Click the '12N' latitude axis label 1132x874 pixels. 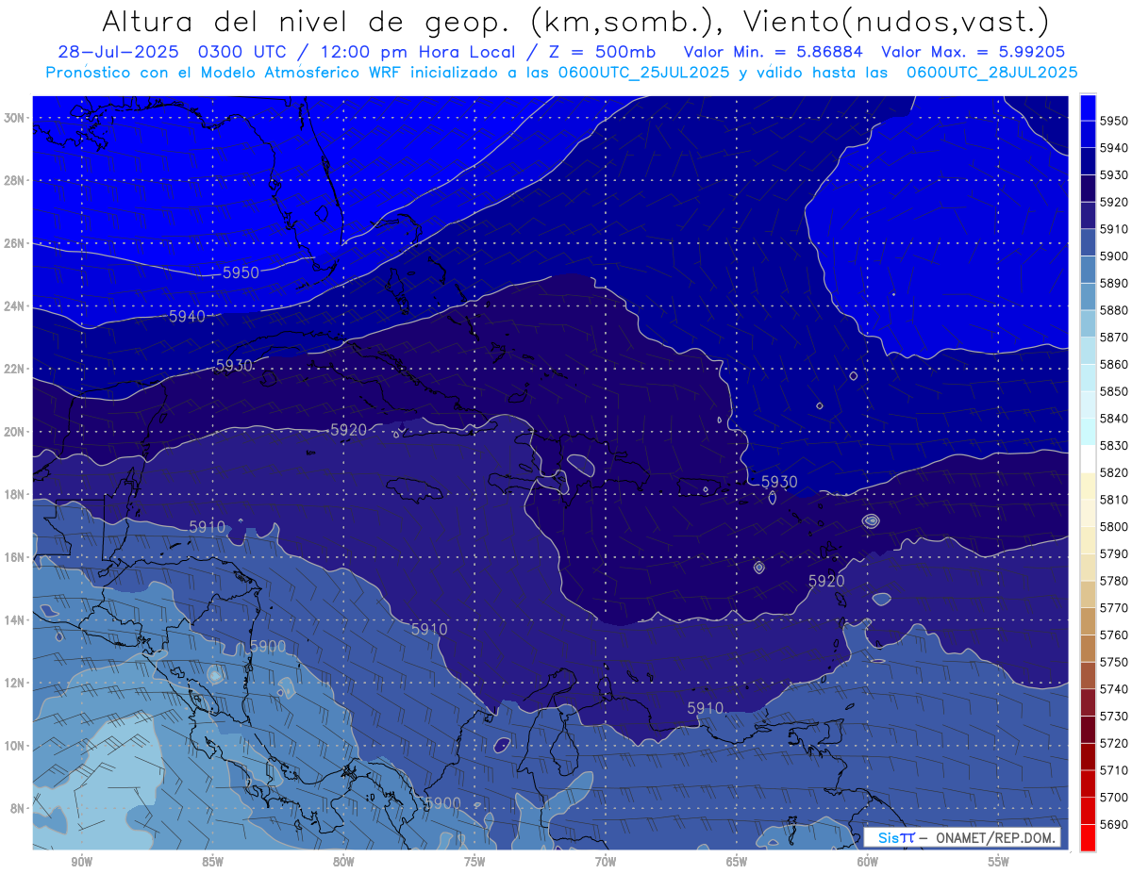click(x=14, y=683)
